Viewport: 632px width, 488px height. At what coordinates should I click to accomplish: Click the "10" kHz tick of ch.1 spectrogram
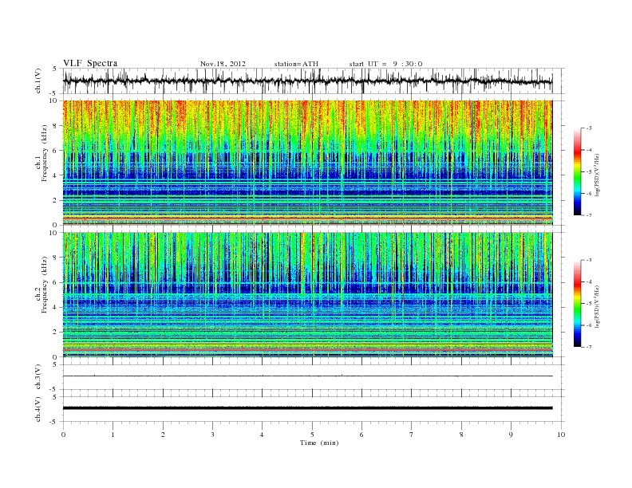pos(53,100)
